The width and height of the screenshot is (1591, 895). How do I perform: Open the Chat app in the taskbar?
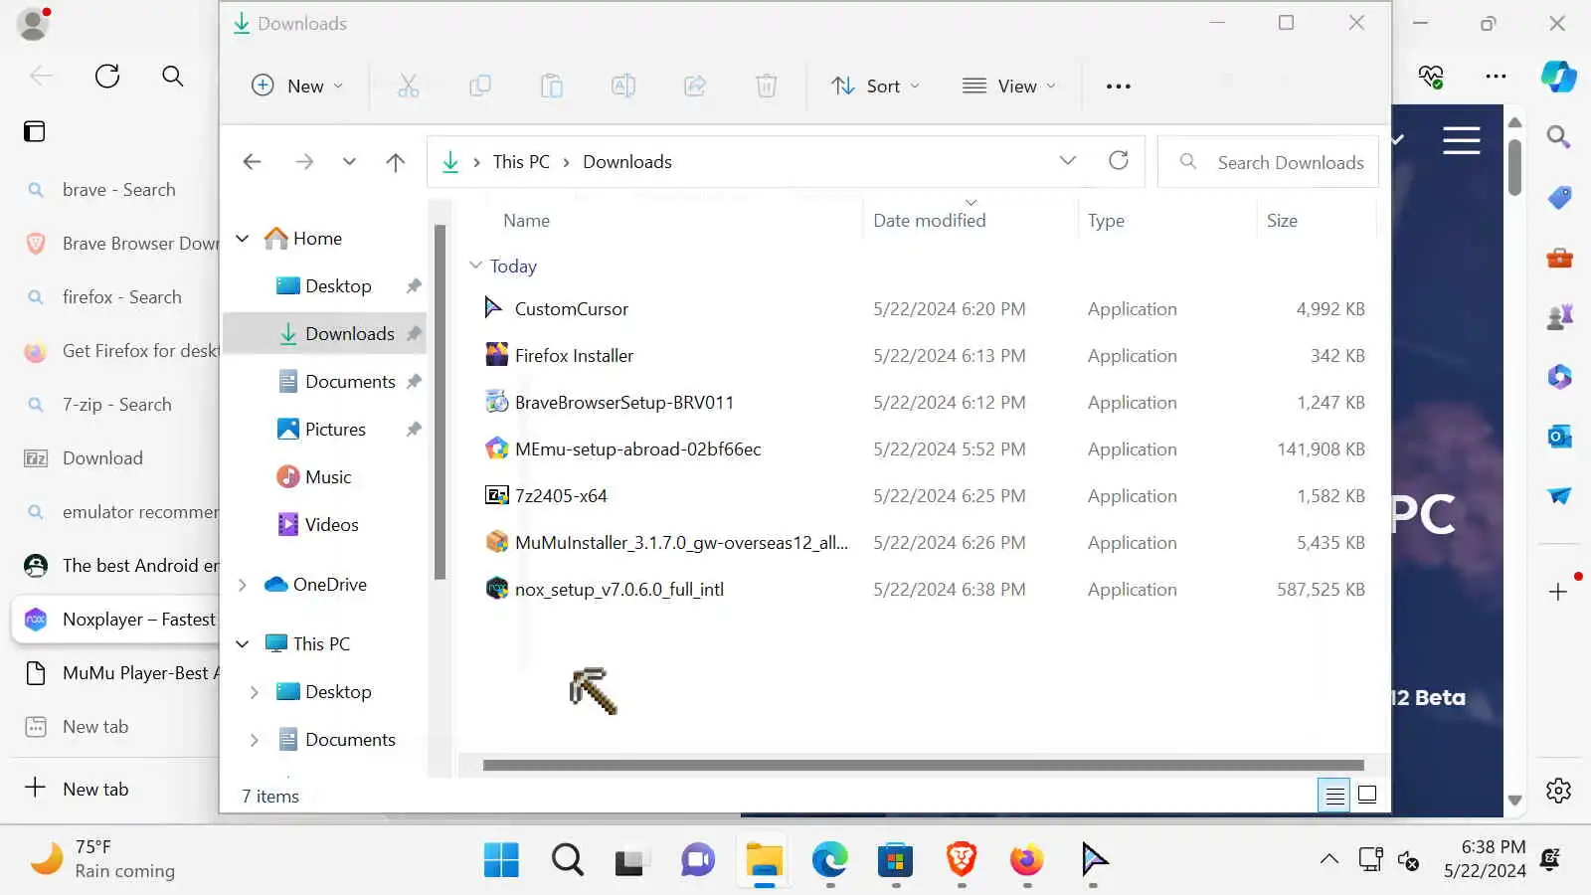tap(698, 859)
